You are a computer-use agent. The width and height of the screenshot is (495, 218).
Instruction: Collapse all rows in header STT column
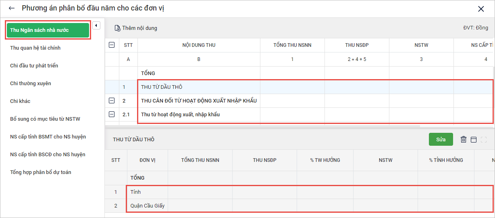click(112, 45)
